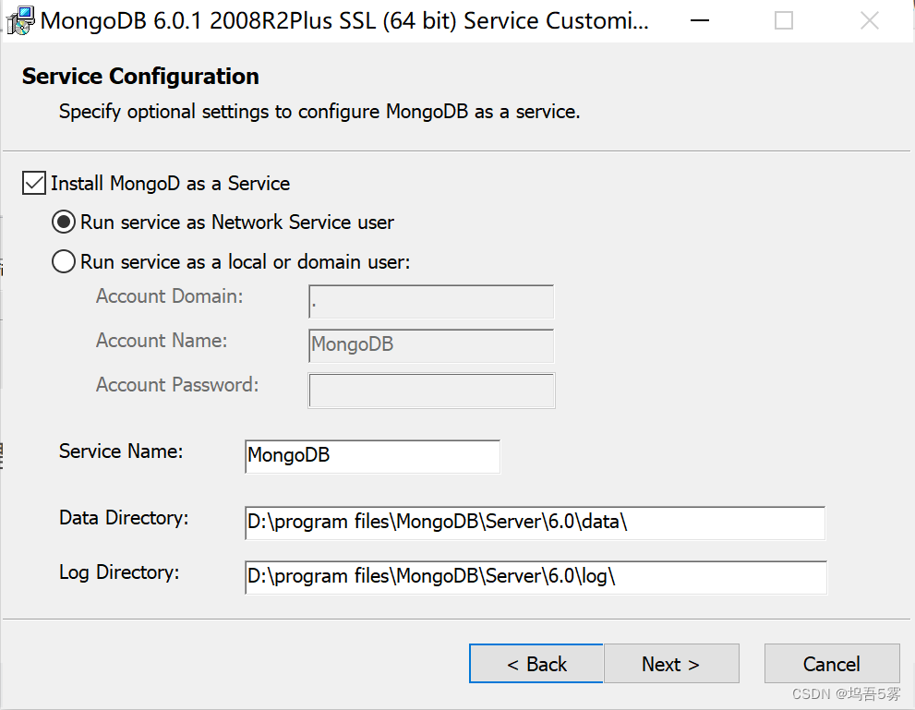Click the Account Name label

[x=162, y=340]
